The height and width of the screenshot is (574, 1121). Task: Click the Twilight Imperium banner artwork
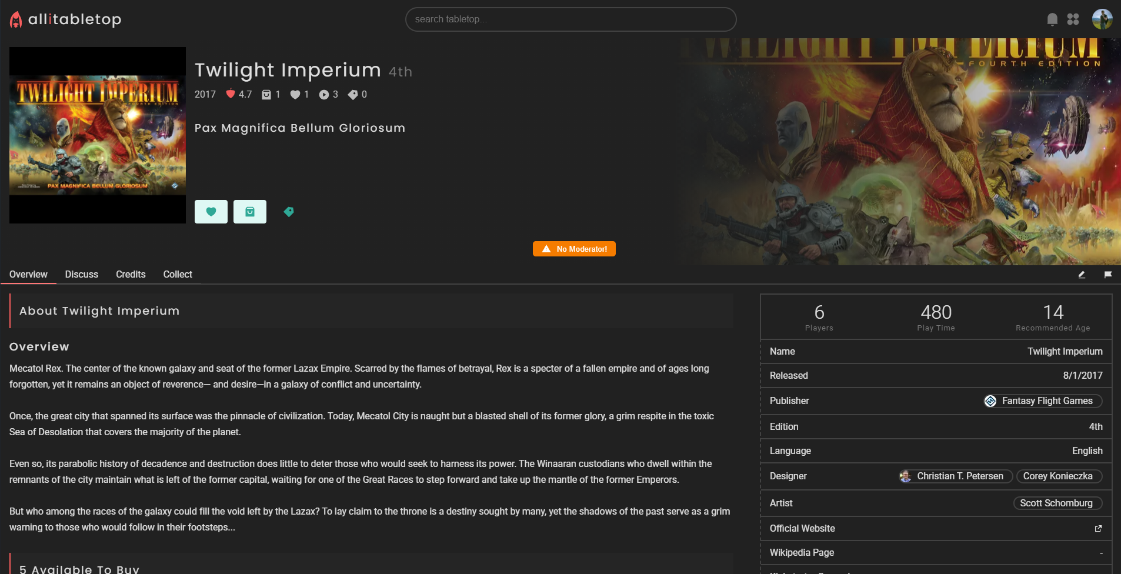pyautogui.click(x=900, y=152)
